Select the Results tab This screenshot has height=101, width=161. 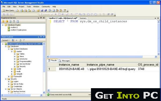point(53,60)
